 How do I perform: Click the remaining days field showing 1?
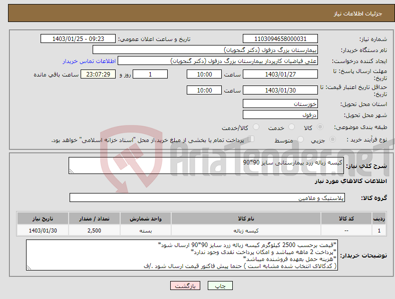click(x=150, y=74)
